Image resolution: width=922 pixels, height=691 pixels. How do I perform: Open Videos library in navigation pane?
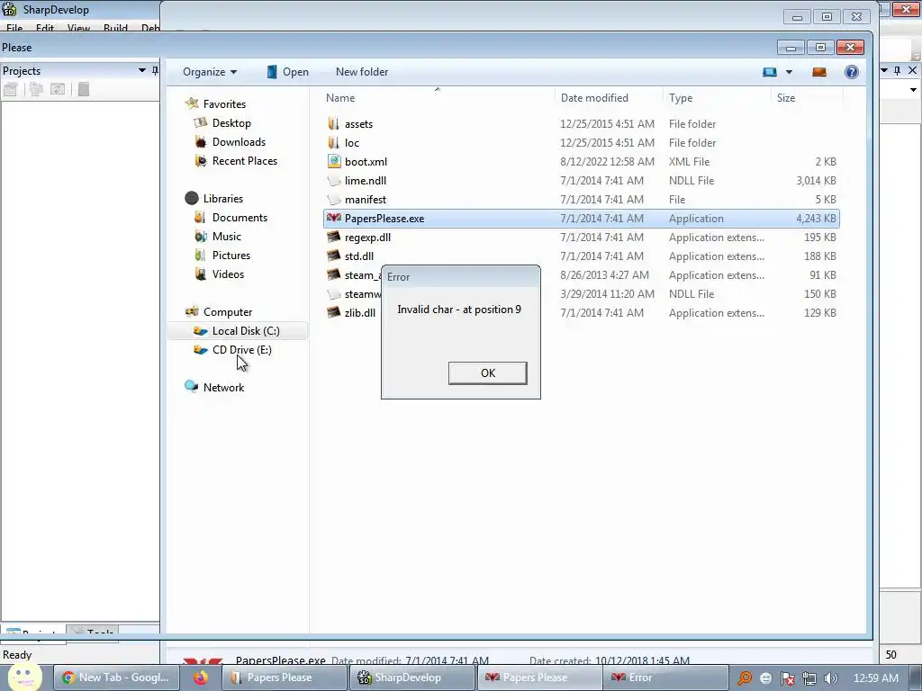point(228,274)
